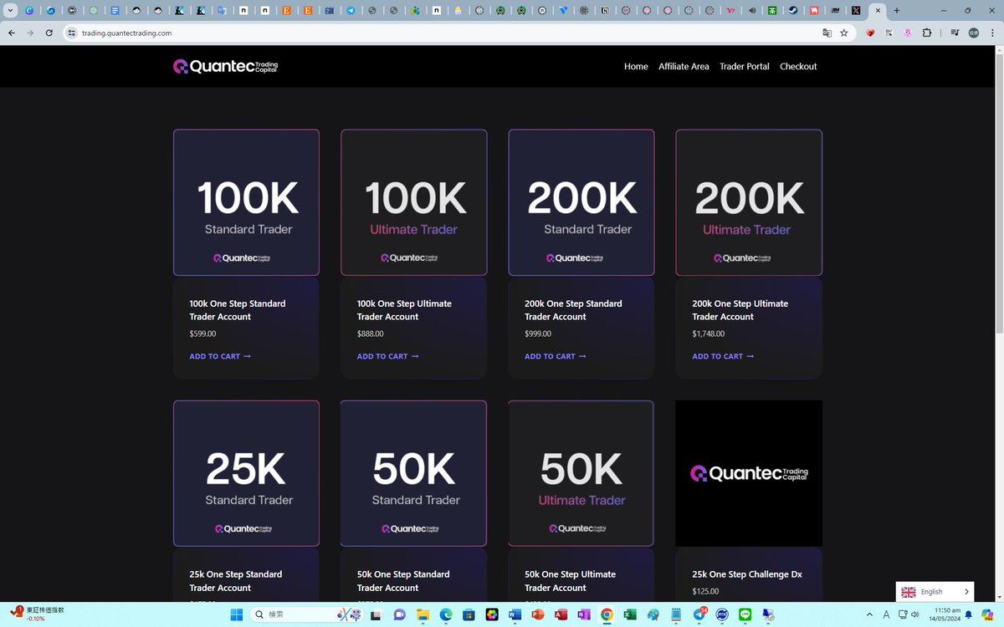This screenshot has width=1004, height=627.
Task: Switch to the X tab
Action: 855,11
